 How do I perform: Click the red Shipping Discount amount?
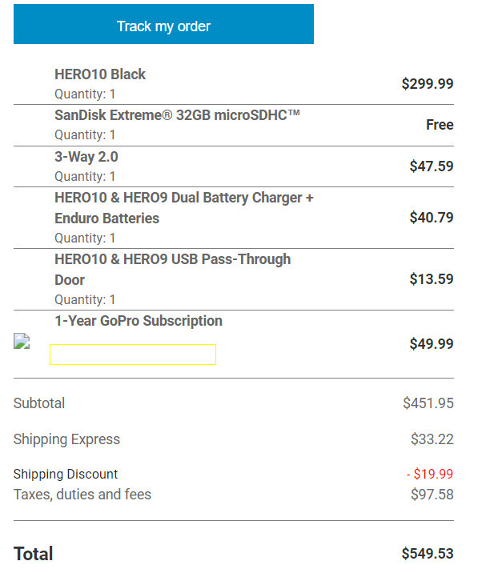tap(430, 474)
